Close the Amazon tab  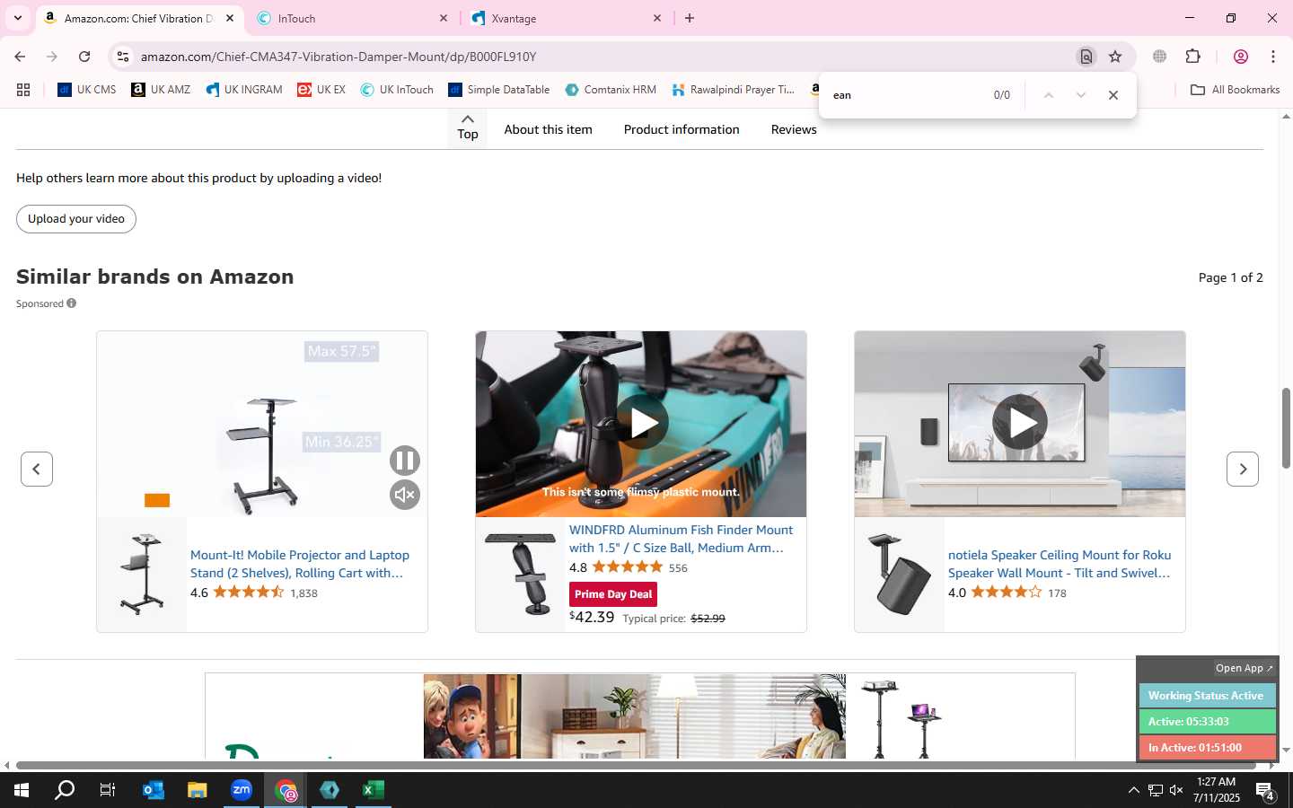coord(230,18)
